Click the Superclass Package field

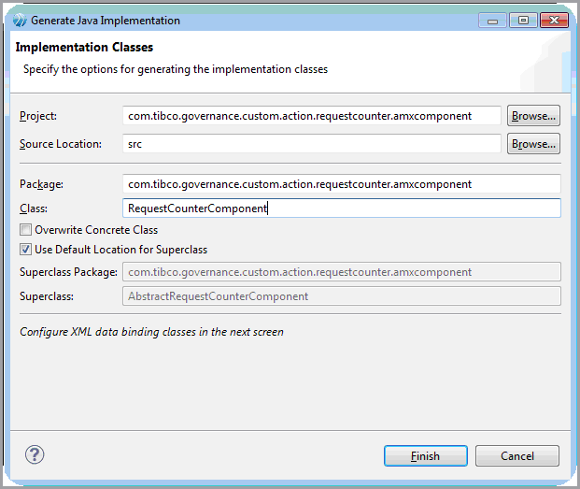tap(341, 272)
